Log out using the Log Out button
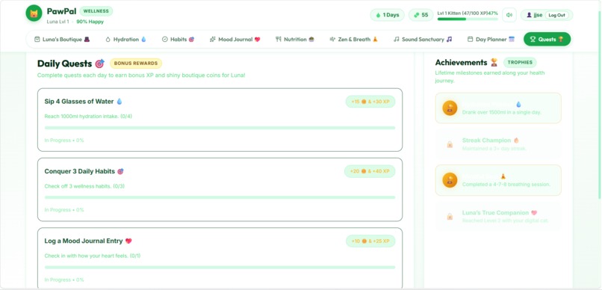This screenshot has height=290, width=602. coord(556,15)
